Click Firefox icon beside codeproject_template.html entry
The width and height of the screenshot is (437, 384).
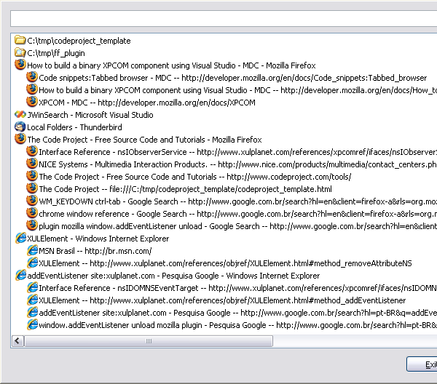(32, 188)
